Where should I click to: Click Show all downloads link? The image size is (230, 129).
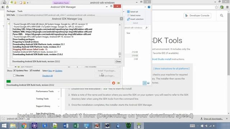point(212,119)
